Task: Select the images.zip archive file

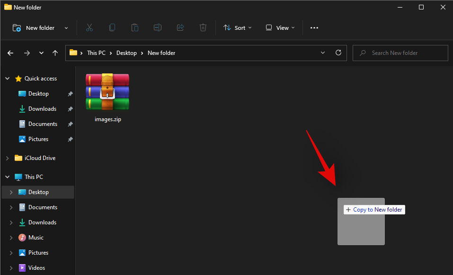Action: click(107, 98)
